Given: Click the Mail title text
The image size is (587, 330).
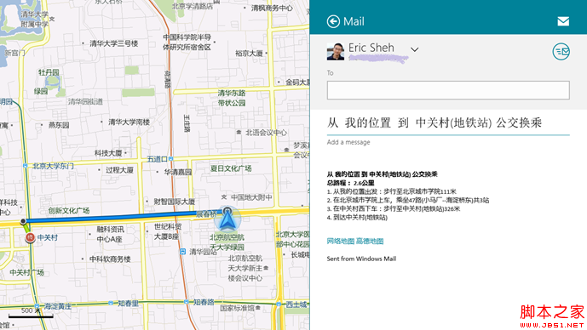Looking at the screenshot, I should [354, 21].
